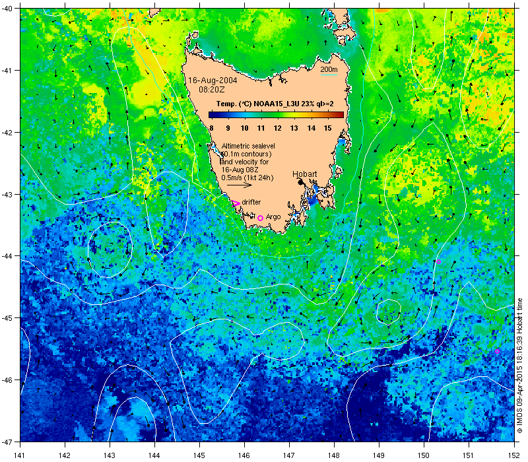Click the drifter label text
Viewport: 528px width, 462px height.
point(251,202)
